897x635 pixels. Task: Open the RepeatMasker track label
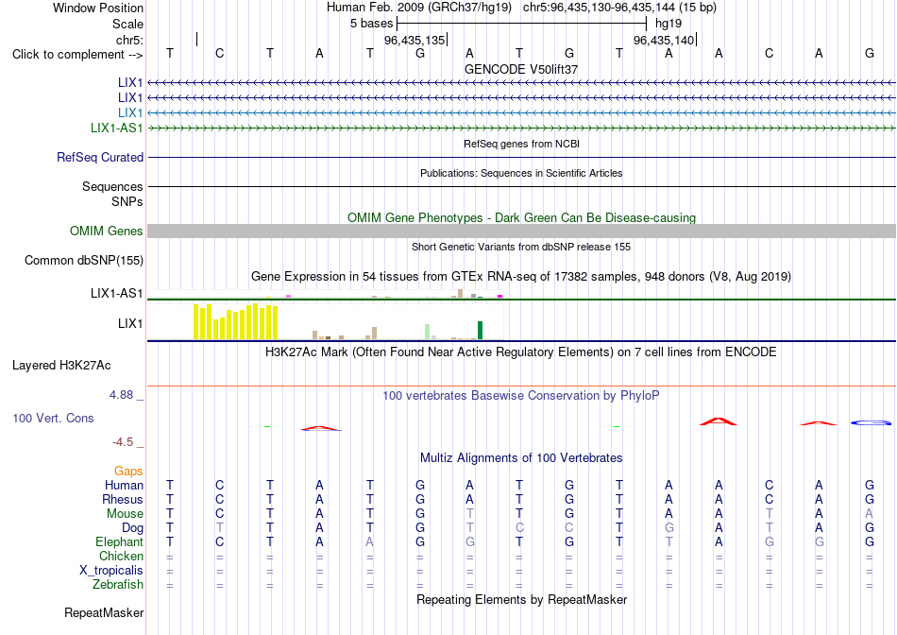(104, 612)
